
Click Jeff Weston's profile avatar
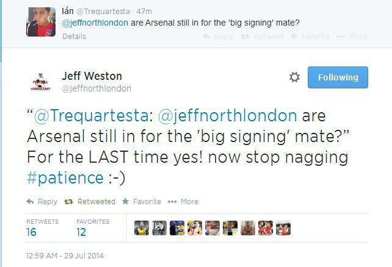(x=40, y=82)
